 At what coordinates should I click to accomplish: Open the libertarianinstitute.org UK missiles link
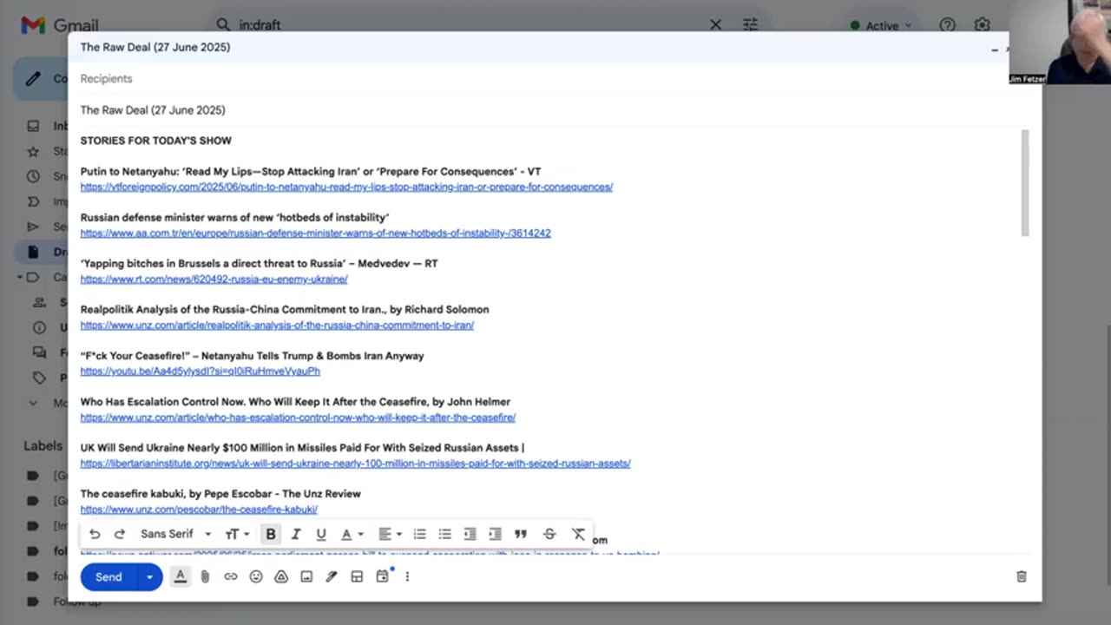point(355,464)
